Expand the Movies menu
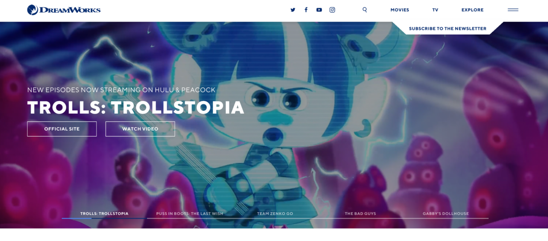548x241 pixels. click(400, 10)
